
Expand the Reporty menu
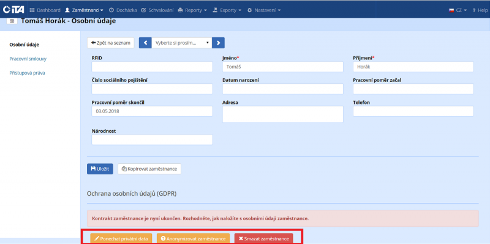click(192, 10)
